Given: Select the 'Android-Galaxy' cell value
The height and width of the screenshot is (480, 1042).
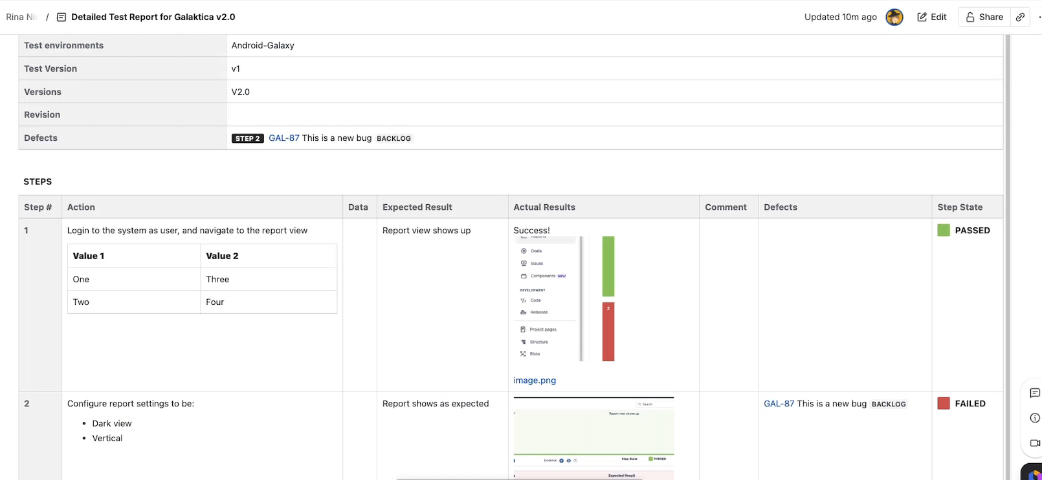Looking at the screenshot, I should [x=263, y=45].
